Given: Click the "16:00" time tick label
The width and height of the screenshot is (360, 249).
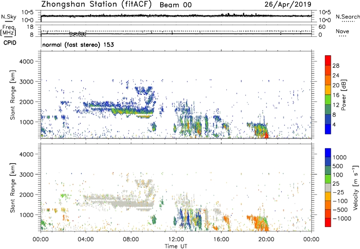Looking at the screenshot, I should click(221, 240).
